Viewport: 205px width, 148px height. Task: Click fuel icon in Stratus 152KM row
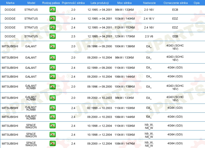tap(52, 28)
